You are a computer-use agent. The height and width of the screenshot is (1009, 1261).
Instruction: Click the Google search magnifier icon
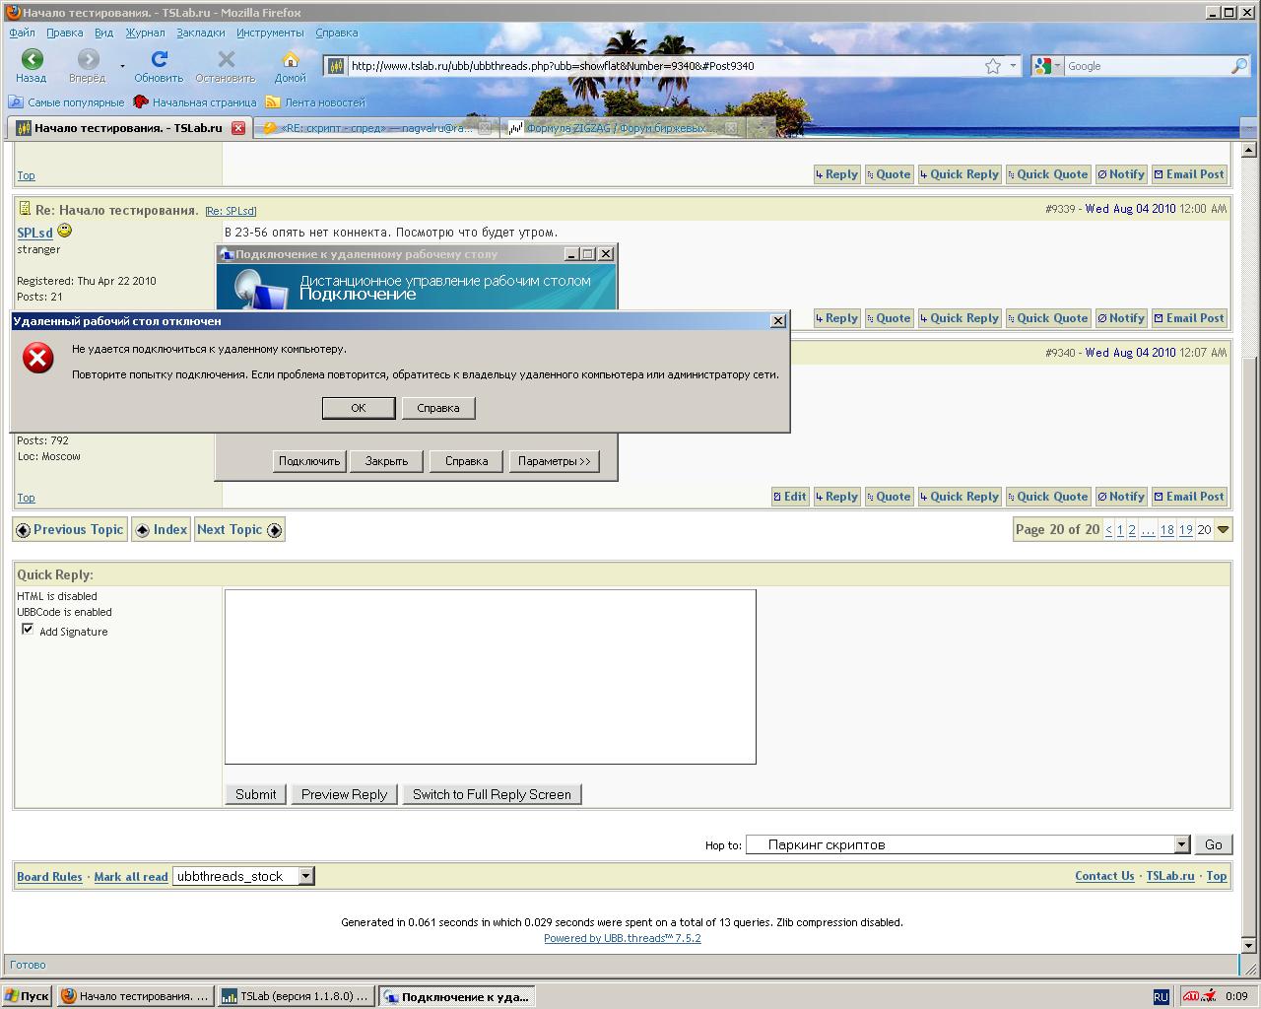click(x=1239, y=66)
